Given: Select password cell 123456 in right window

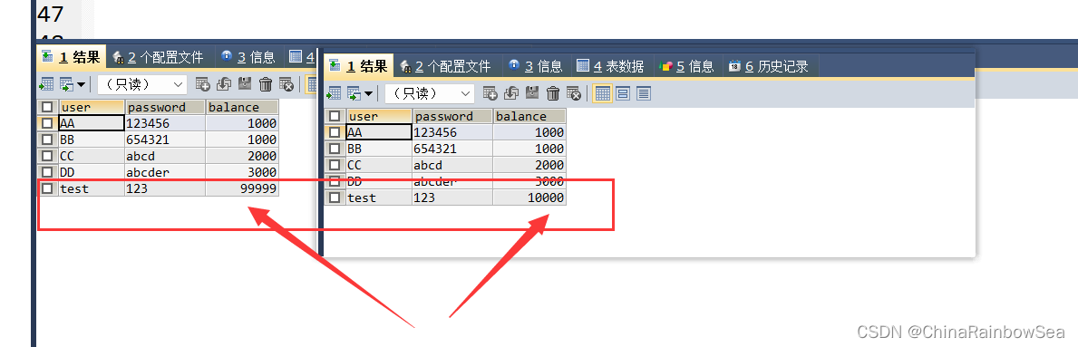Looking at the screenshot, I should pyautogui.click(x=452, y=132).
